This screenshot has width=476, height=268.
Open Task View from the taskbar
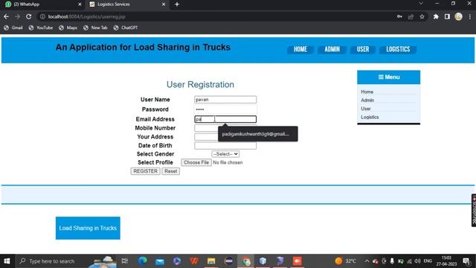click(x=125, y=261)
